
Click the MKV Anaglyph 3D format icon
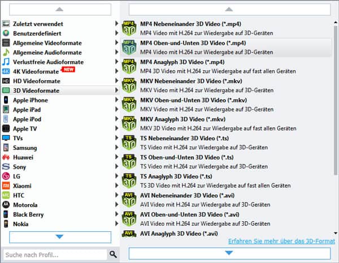click(129, 123)
